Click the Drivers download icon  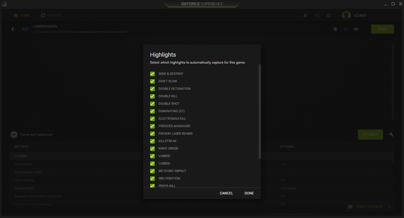tap(43, 15)
